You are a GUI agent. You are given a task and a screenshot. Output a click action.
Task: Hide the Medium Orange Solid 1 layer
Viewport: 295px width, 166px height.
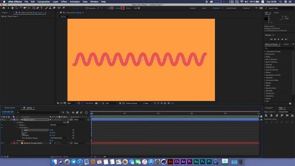tap(2, 143)
